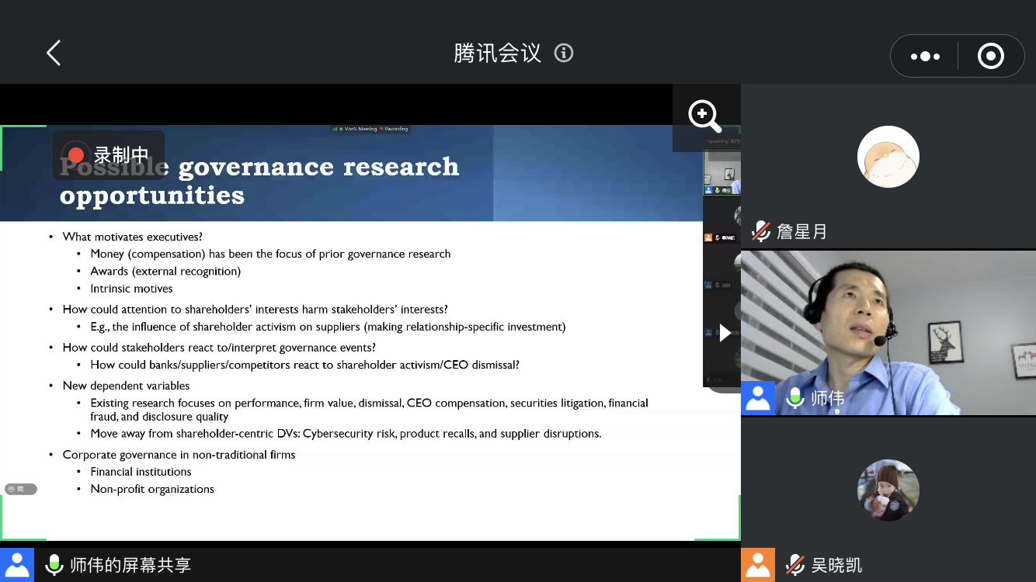Click 詹星月's muted microphone icon
Image resolution: width=1036 pixels, height=582 pixels.
(x=760, y=231)
